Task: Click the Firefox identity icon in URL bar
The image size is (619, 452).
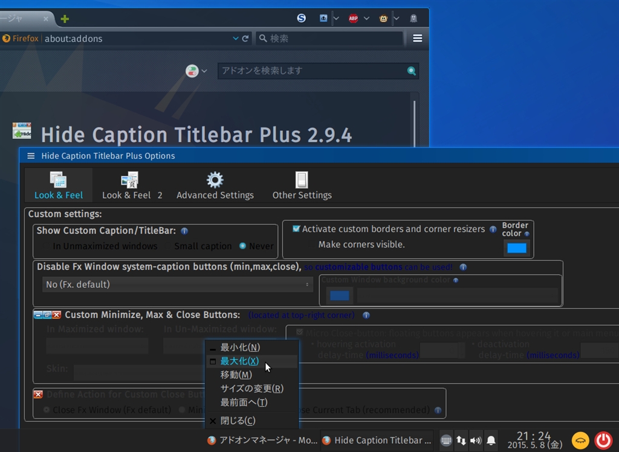Action: 21,38
